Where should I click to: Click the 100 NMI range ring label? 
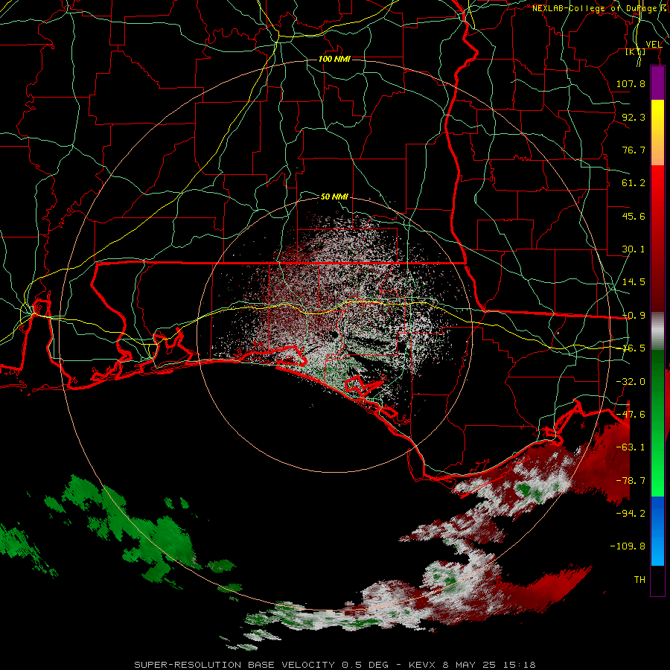pos(334,59)
